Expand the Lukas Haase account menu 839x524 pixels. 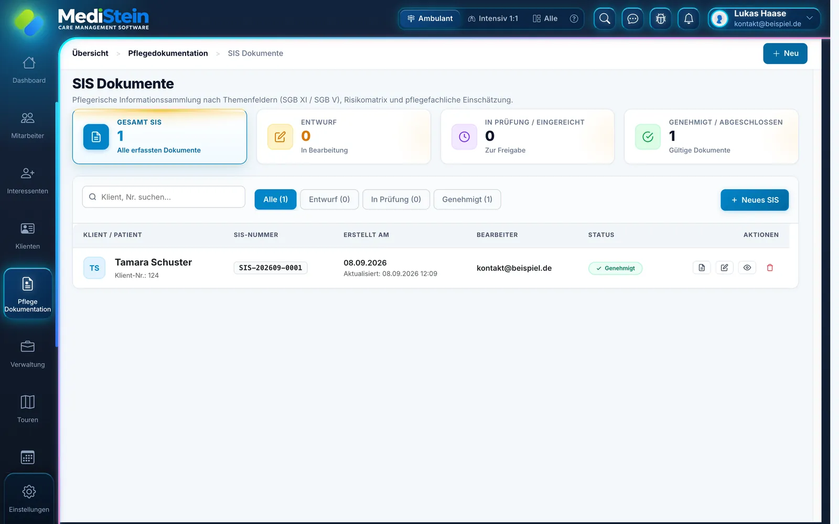[x=764, y=19]
